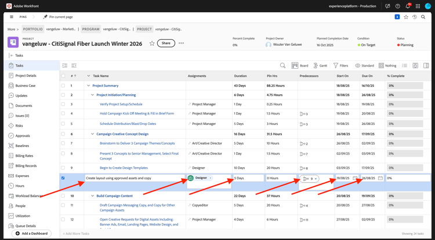This screenshot has height=240, width=435.
Task: Open Documents in the sidebar
Action: click(24, 106)
